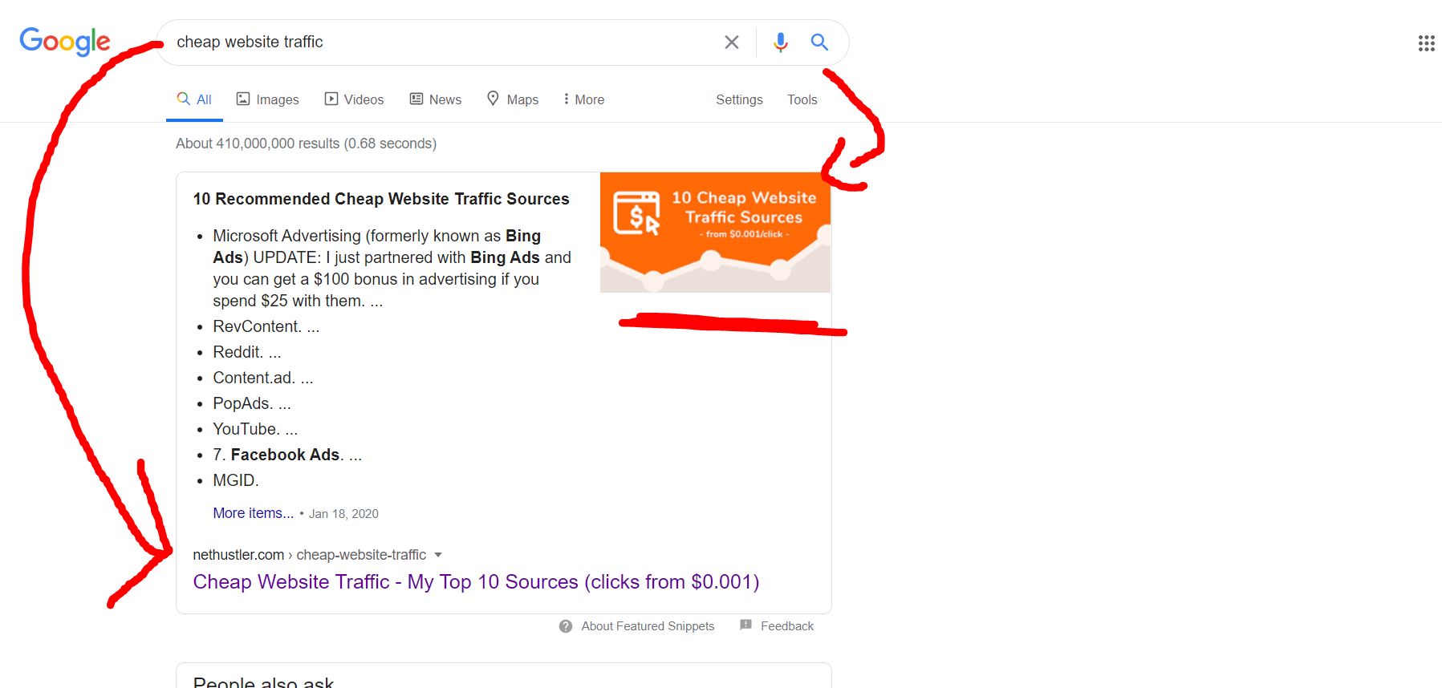Switch to the Videos tab
The image size is (1442, 688).
(x=354, y=99)
